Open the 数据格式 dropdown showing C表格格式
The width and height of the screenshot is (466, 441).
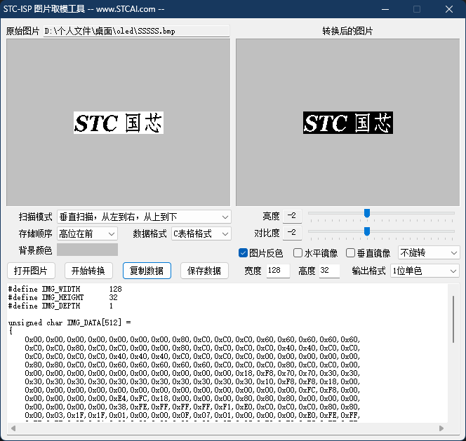(x=201, y=233)
